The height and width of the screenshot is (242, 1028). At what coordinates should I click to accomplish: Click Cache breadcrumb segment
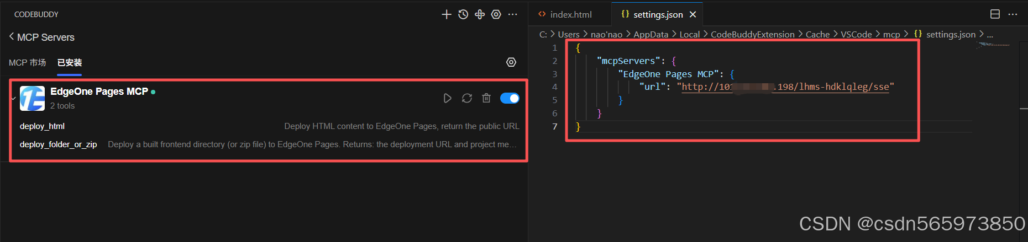[x=817, y=34]
